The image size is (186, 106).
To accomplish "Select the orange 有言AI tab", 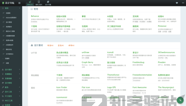I will coord(50,45).
